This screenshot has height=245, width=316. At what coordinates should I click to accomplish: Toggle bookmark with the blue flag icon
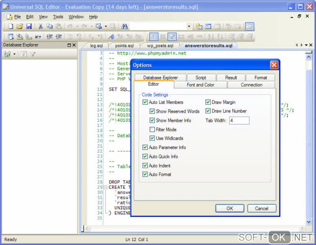click(111, 37)
